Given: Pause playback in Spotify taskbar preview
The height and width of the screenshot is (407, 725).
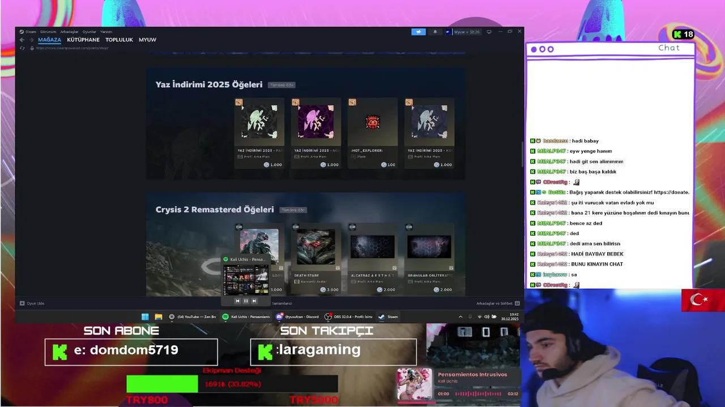Looking at the screenshot, I should click(246, 301).
